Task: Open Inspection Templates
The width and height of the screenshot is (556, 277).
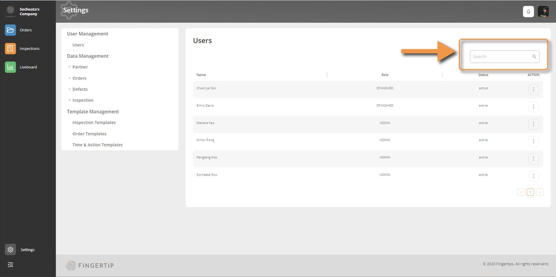Action: [x=94, y=123]
